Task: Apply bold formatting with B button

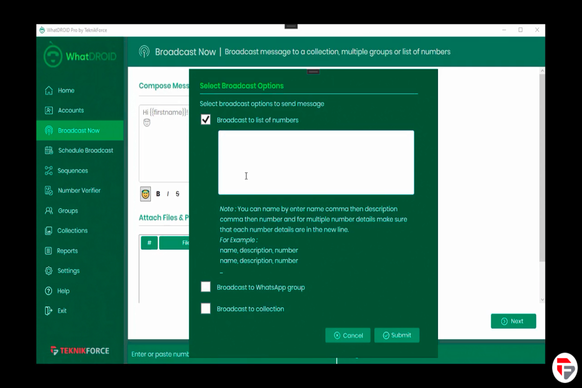Action: (158, 194)
